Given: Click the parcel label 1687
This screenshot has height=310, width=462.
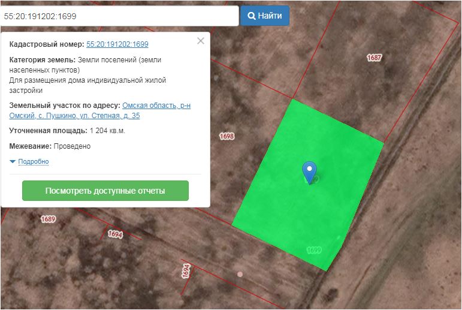Looking at the screenshot, I should point(374,57).
